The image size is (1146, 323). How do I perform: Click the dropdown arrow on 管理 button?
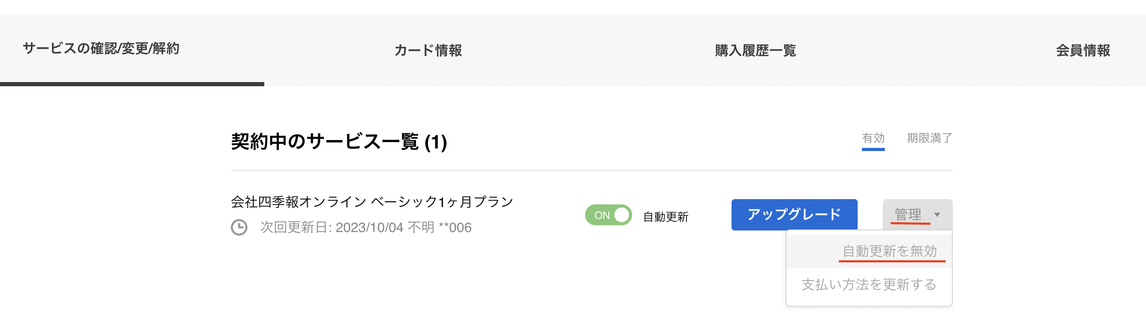coord(937,214)
